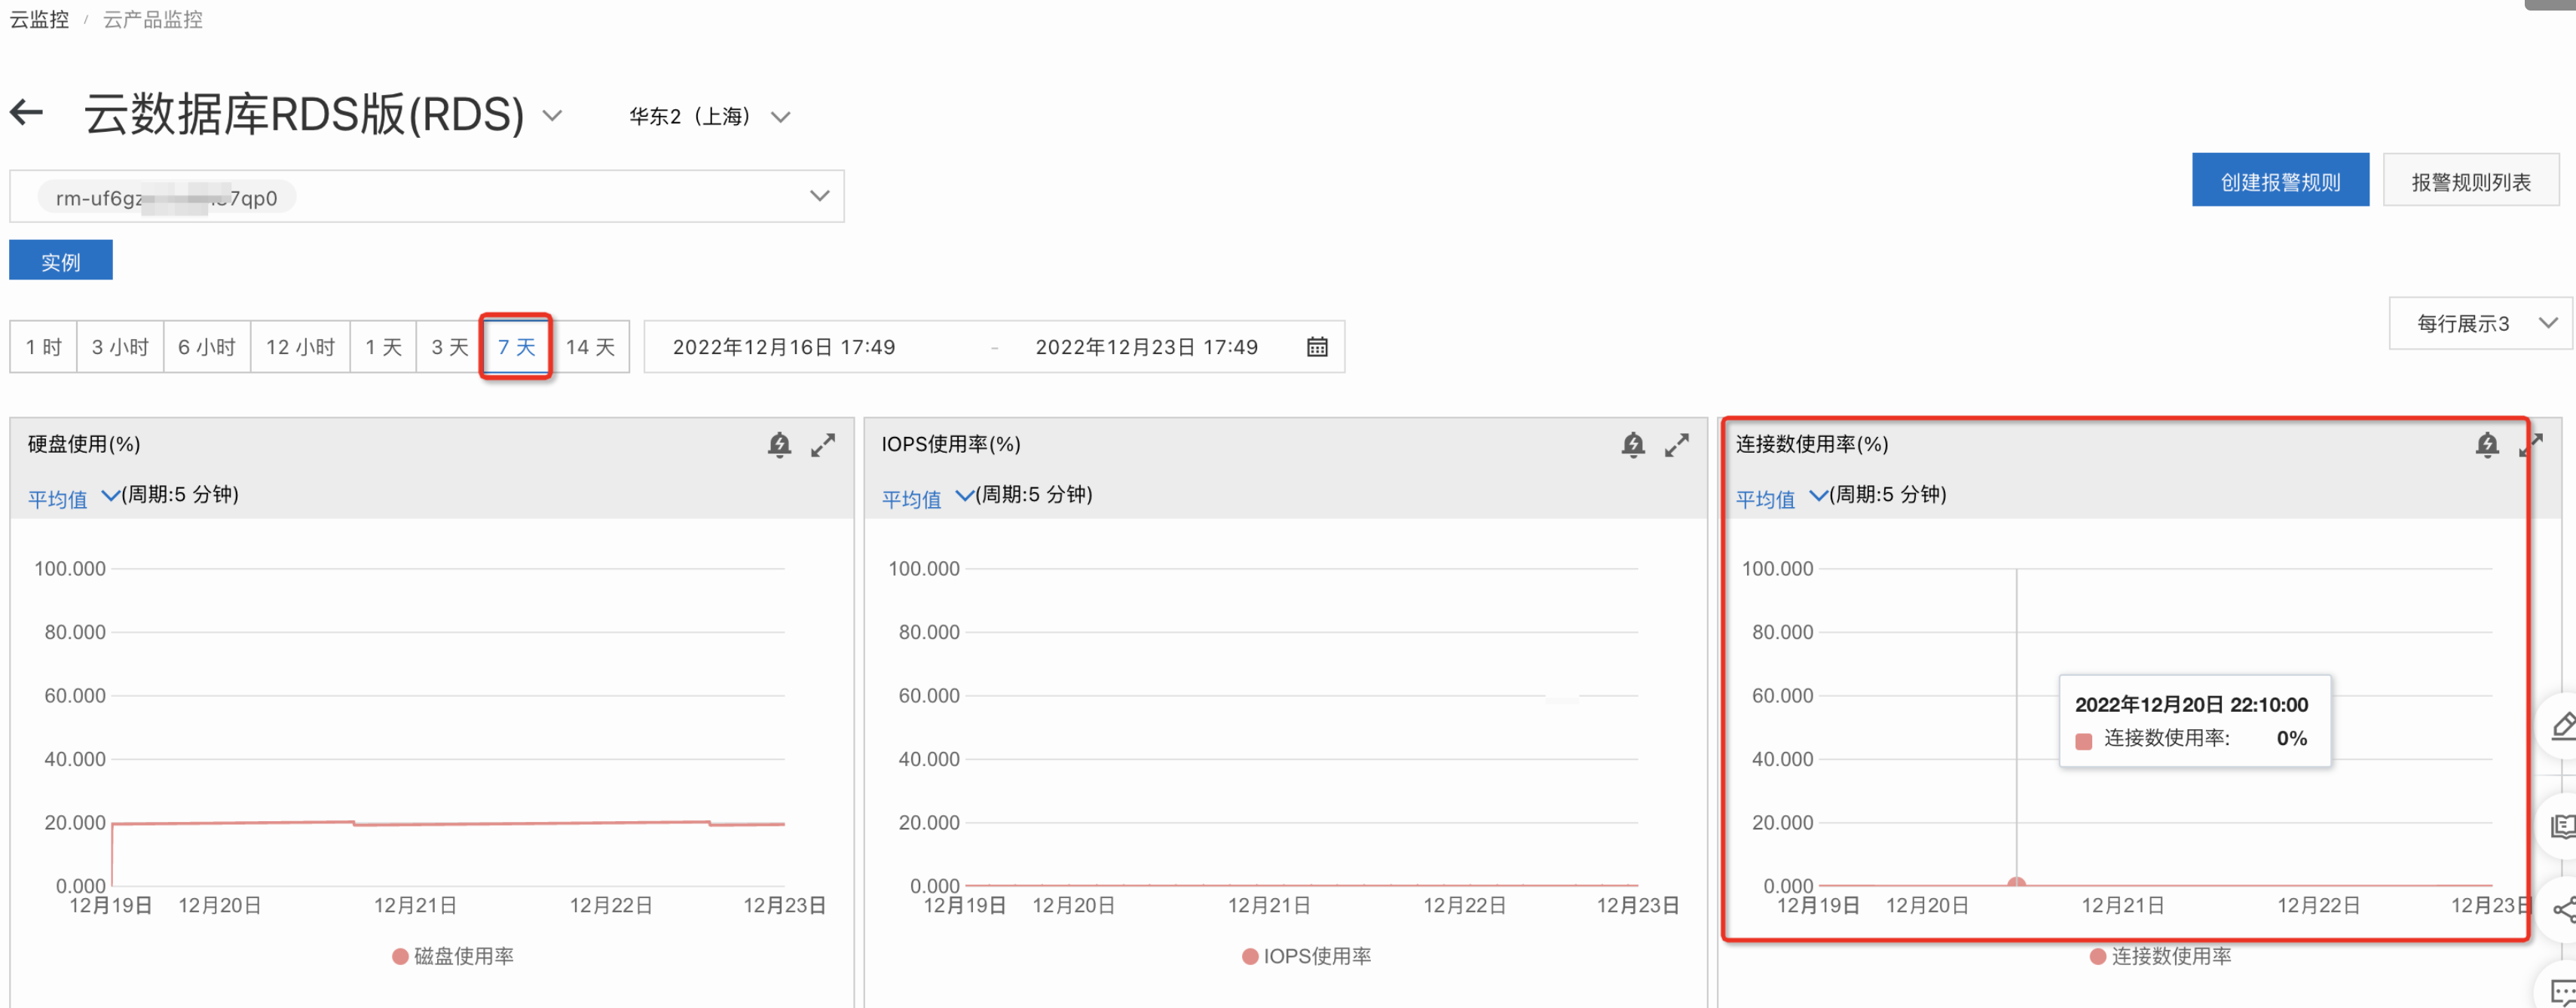Toggle IOPS使用率 legend series visibility
This screenshot has height=1008, width=2576.
pos(1306,956)
